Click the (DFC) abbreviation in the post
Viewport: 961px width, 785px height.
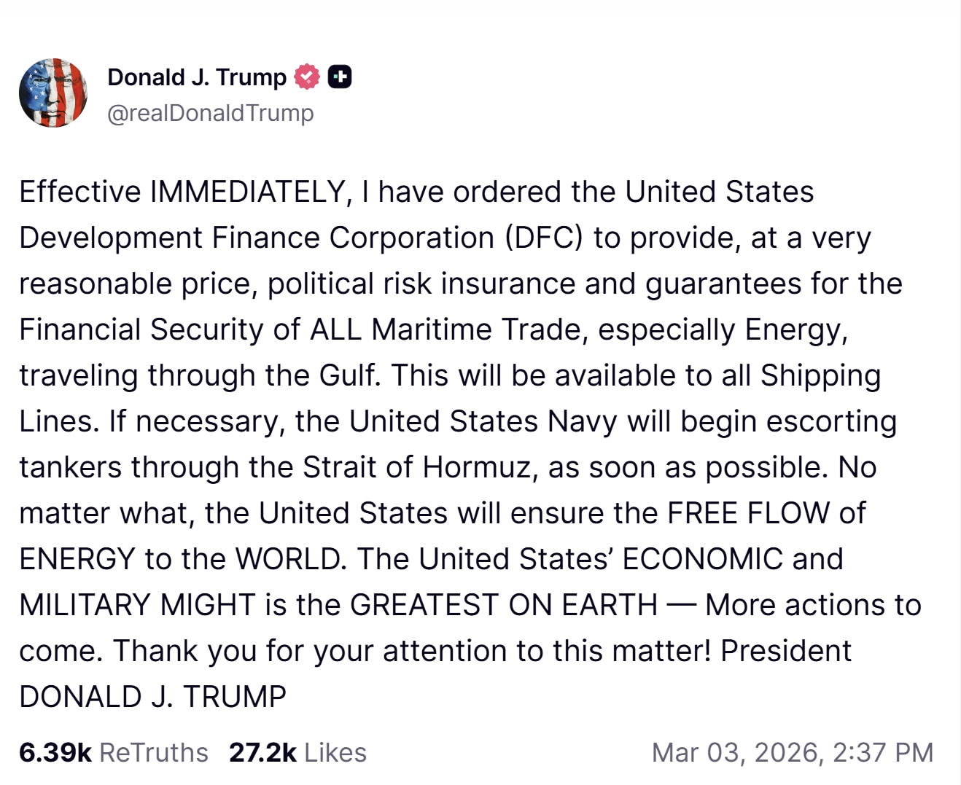click(544, 238)
